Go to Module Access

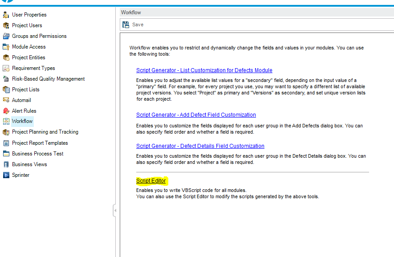28,47
